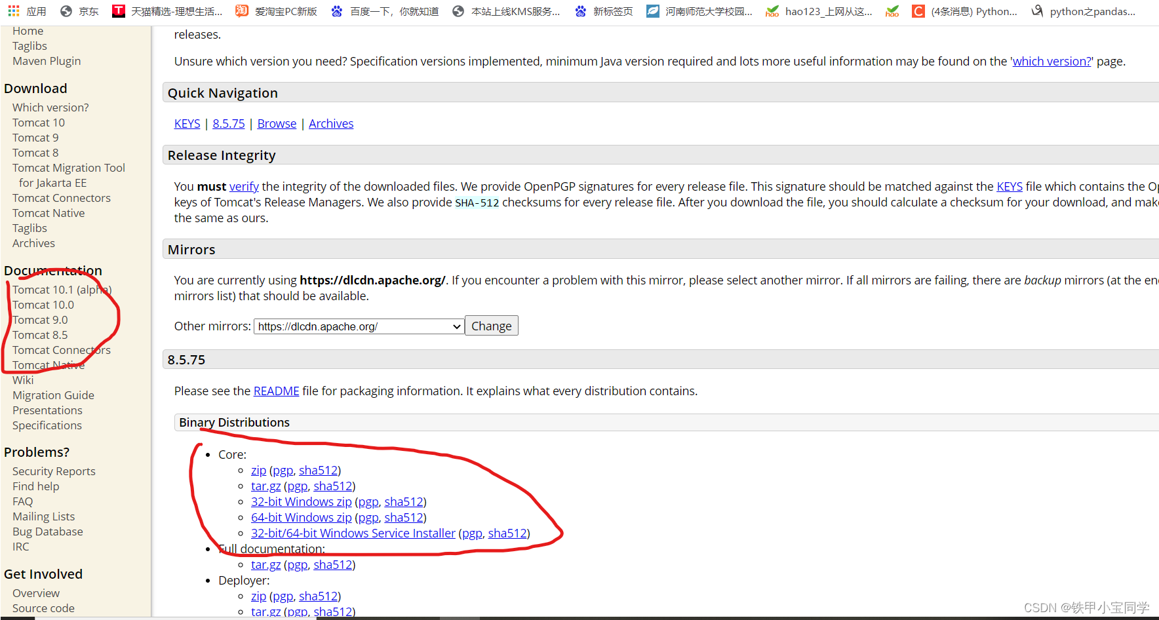
Task: Open Tomcat 10.1 (alpha) documentation
Action: click(x=62, y=290)
